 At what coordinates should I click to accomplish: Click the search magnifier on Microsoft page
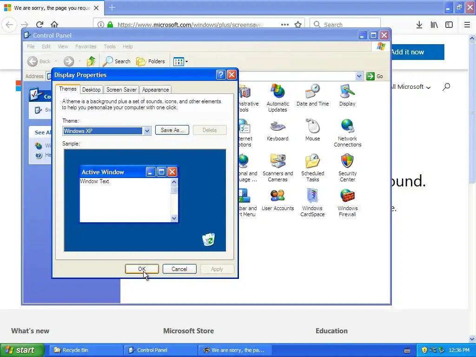(x=446, y=87)
